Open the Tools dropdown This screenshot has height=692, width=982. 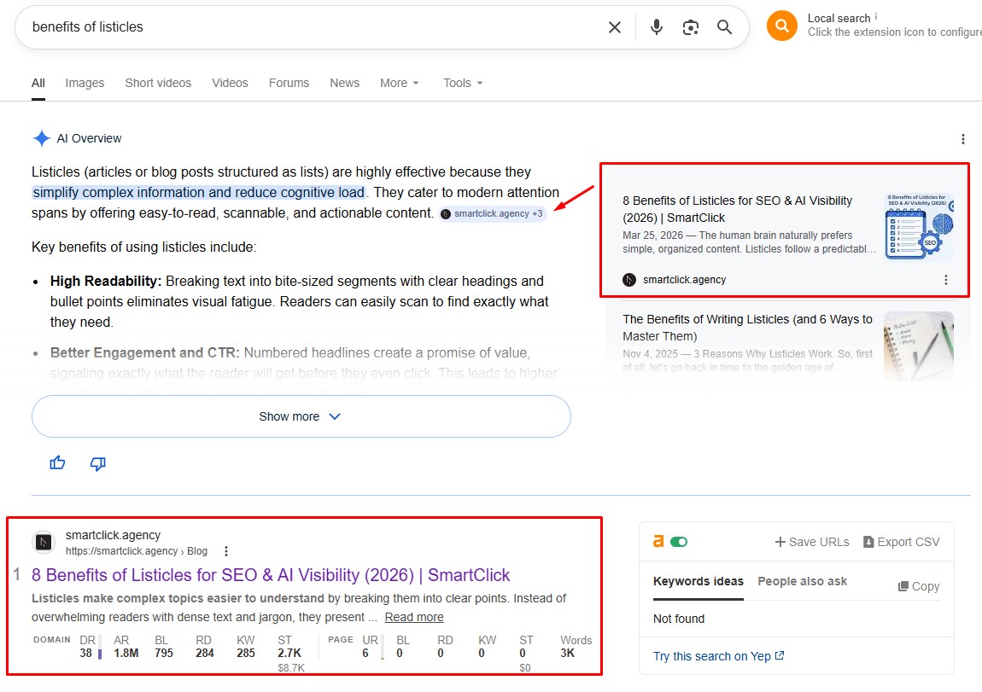(463, 84)
